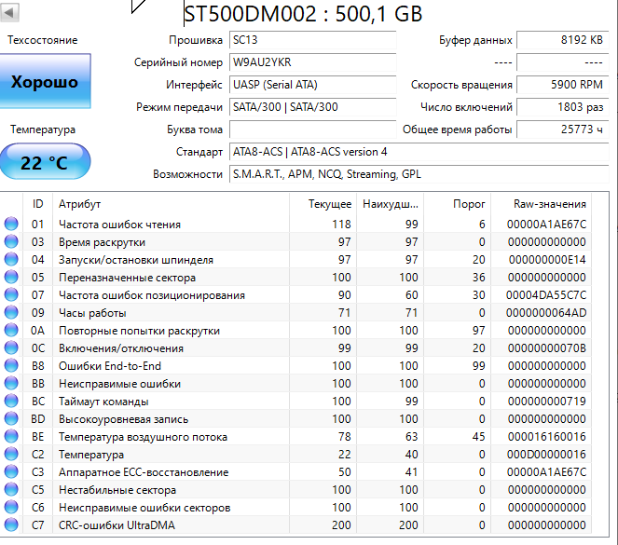Select rotation speed field 5900 RPM
The height and width of the screenshot is (545, 618).
(563, 85)
